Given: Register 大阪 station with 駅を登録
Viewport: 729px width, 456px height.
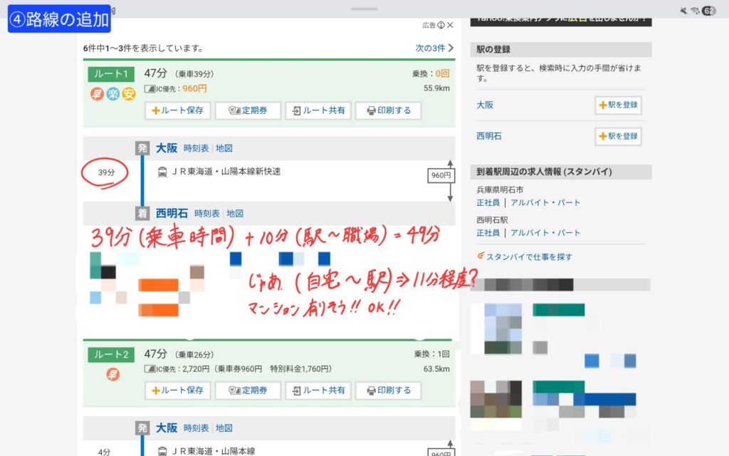Looking at the screenshot, I should (x=618, y=105).
